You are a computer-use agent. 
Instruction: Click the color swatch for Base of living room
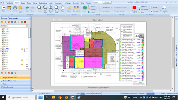coord(142,51)
